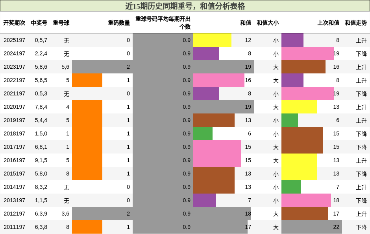Click winning number 8,3,2

coord(41,187)
